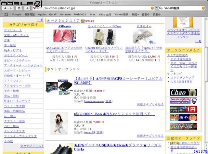Click the SAFARI search field
Image resolution: width=208 pixels, height=154 pixels.
(x=182, y=8)
